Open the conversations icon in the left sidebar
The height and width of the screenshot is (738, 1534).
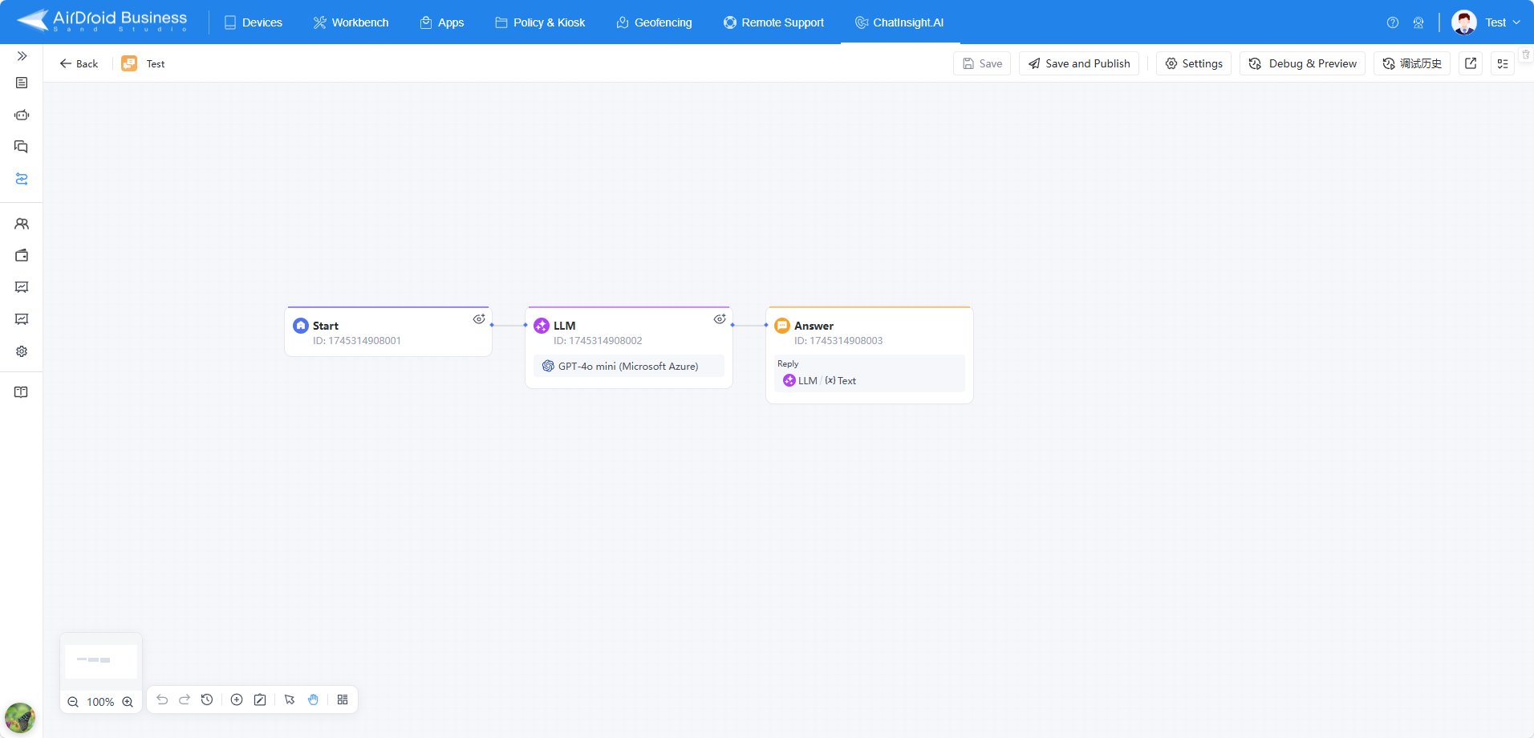coord(22,147)
